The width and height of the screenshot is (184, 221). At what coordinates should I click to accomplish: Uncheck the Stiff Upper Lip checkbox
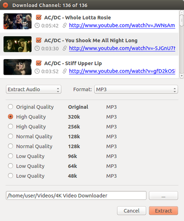click(38, 63)
